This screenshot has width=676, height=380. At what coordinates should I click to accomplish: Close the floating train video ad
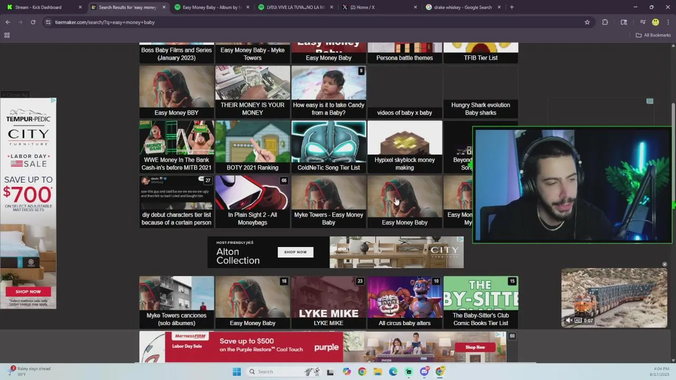click(664, 264)
